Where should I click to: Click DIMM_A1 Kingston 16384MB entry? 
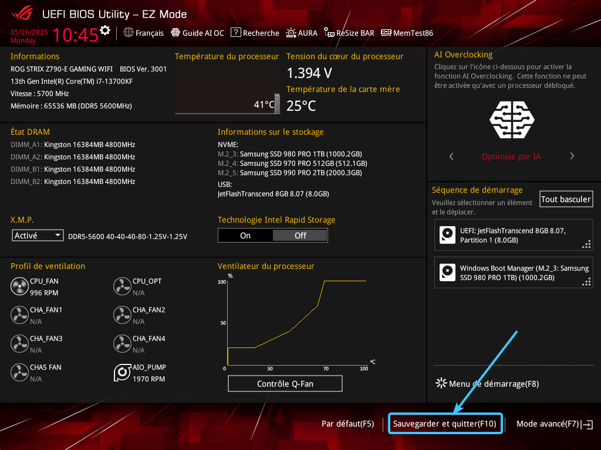pyautogui.click(x=73, y=145)
